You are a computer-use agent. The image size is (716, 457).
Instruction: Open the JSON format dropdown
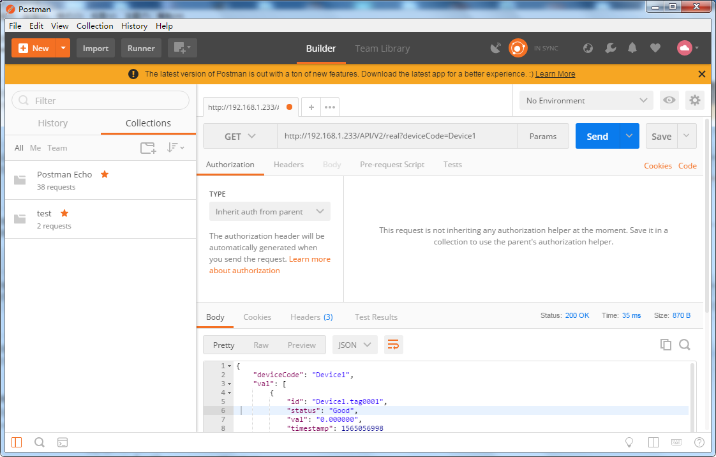click(355, 345)
